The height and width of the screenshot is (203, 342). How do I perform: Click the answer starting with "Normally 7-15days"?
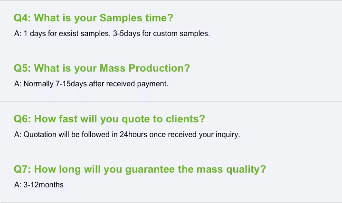(91, 84)
